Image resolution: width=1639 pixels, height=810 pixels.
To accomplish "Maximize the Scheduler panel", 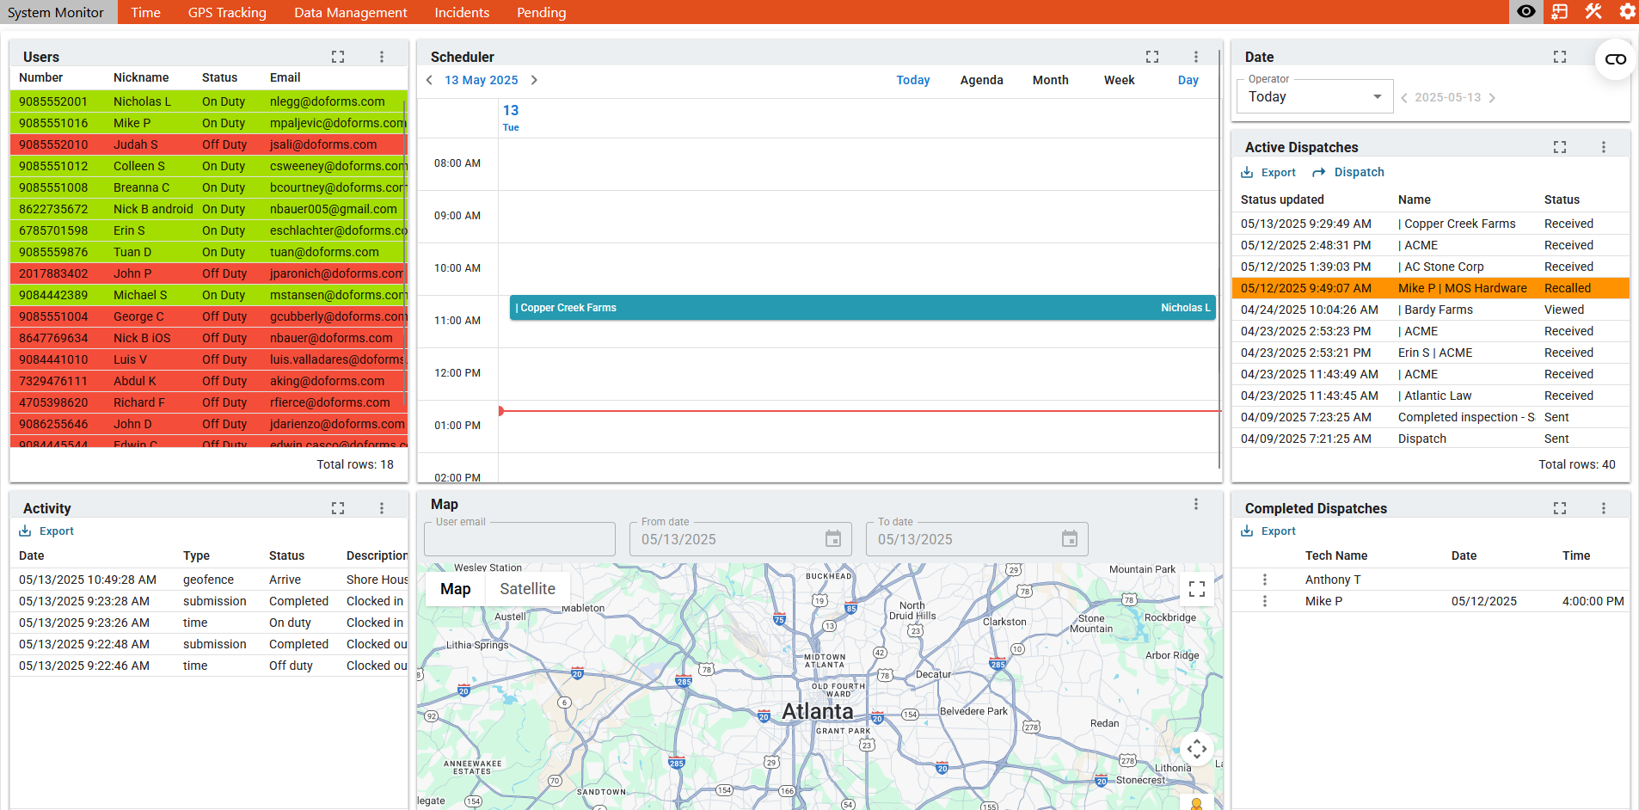I will point(1152,57).
